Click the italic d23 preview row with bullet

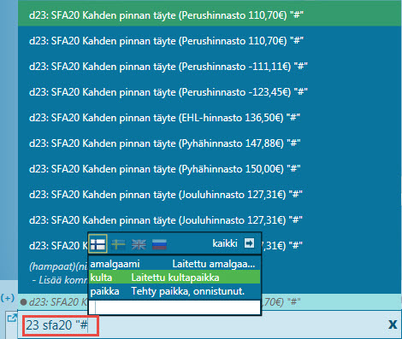(54, 302)
